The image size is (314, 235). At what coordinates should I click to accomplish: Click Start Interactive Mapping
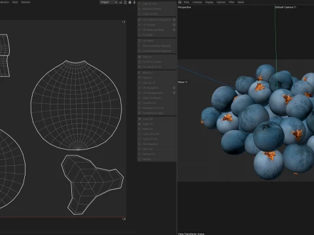(x=157, y=46)
